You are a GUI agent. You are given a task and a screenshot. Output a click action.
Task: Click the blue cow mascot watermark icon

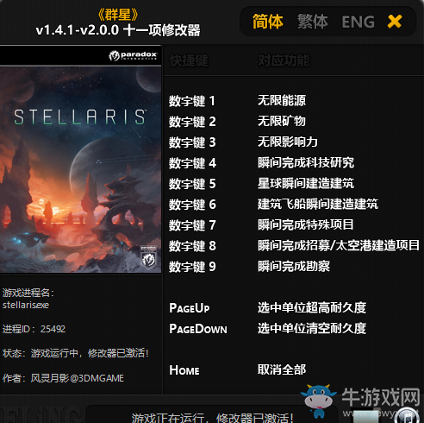(x=318, y=401)
